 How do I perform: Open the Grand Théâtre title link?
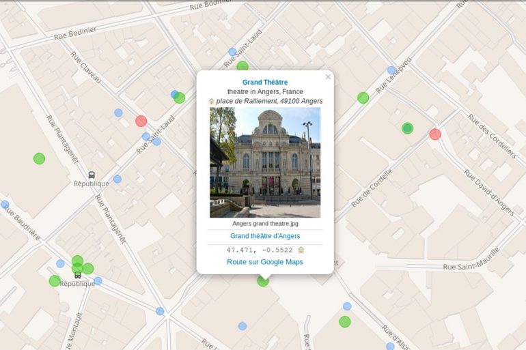click(265, 82)
